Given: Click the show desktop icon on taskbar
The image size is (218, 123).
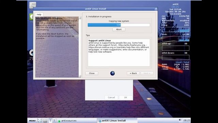Looking at the screenshot, I should click(40, 121).
